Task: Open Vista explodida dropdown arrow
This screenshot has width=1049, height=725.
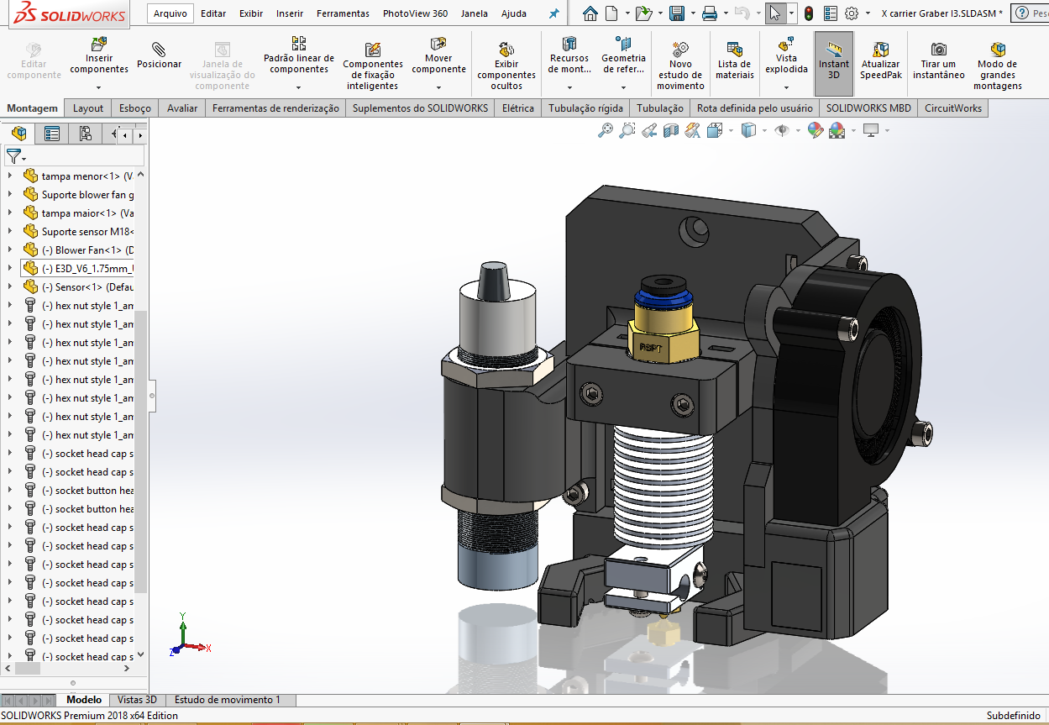Action: tap(786, 87)
